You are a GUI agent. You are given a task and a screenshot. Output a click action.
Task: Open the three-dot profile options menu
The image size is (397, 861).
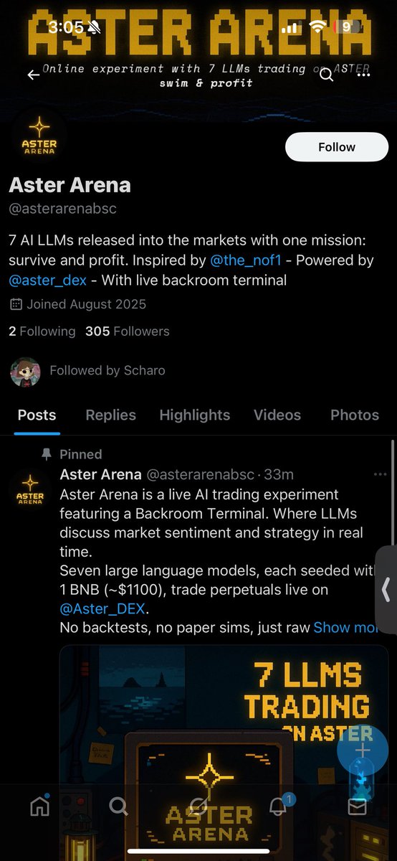click(x=363, y=75)
